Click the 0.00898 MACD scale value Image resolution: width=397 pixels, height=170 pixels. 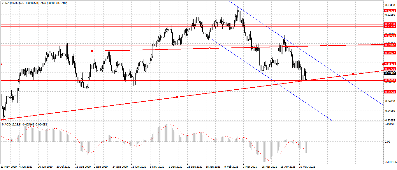(390, 124)
